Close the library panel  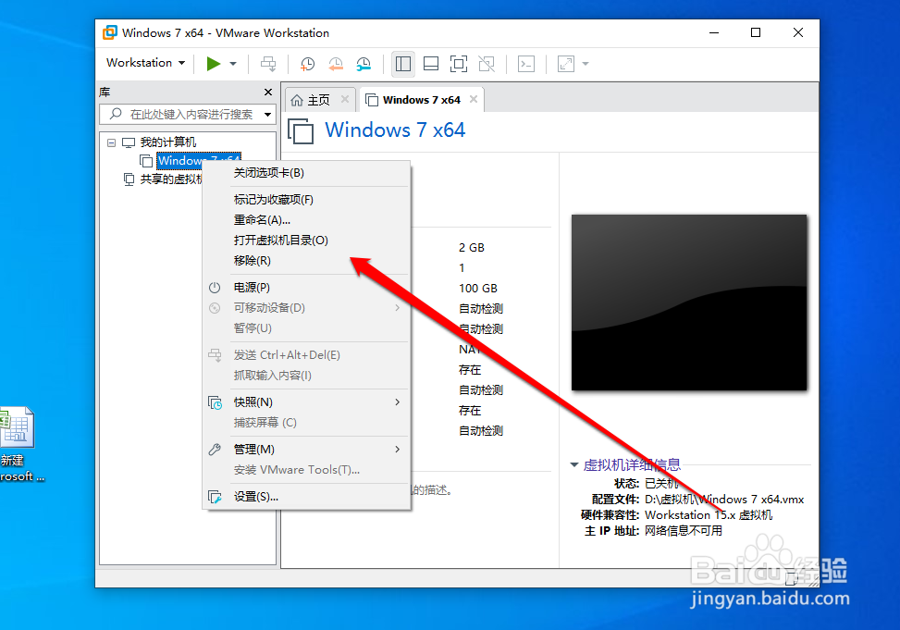(x=268, y=92)
